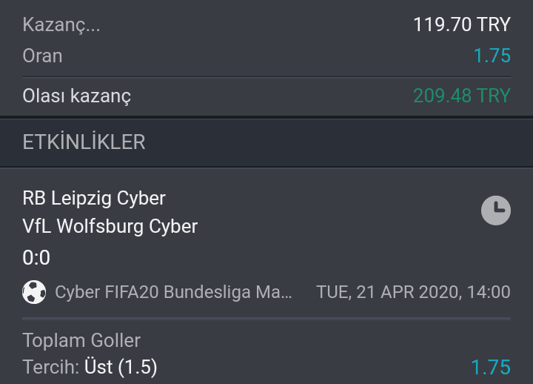Click the 1.75 odds beside Tercih
This screenshot has width=533, height=384.
[x=491, y=367]
